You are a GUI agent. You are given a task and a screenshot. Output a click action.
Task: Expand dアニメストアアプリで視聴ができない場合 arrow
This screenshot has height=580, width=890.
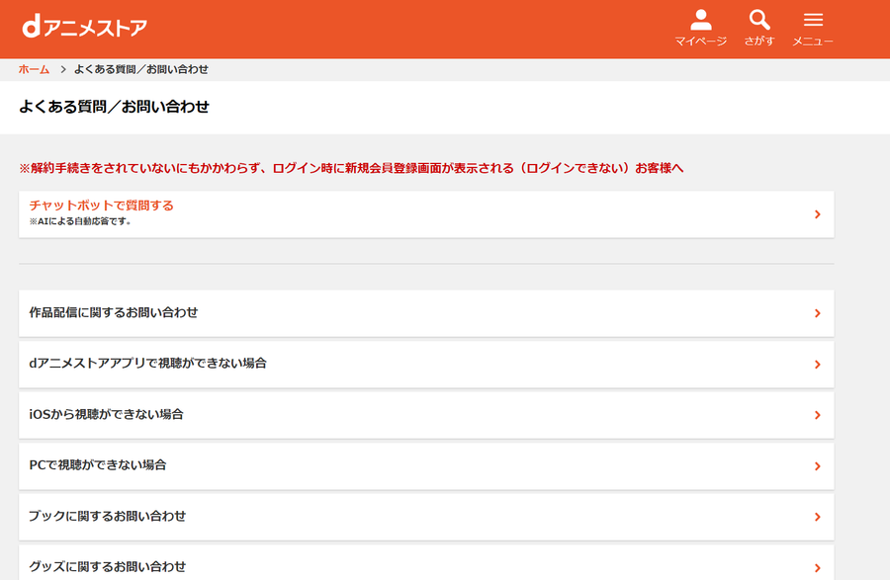coord(818,365)
